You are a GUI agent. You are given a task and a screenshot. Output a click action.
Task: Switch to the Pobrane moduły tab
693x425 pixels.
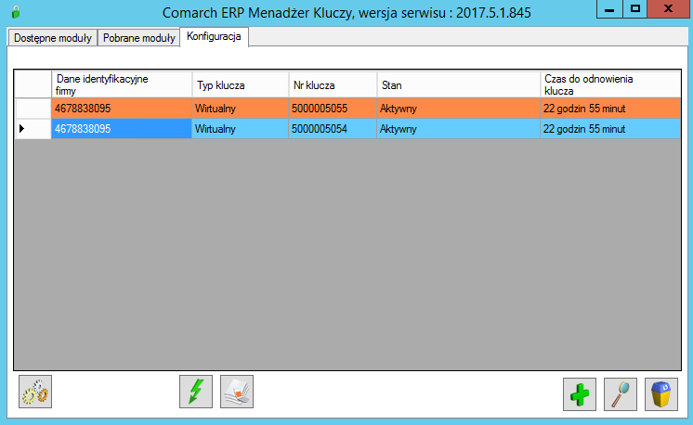point(138,38)
